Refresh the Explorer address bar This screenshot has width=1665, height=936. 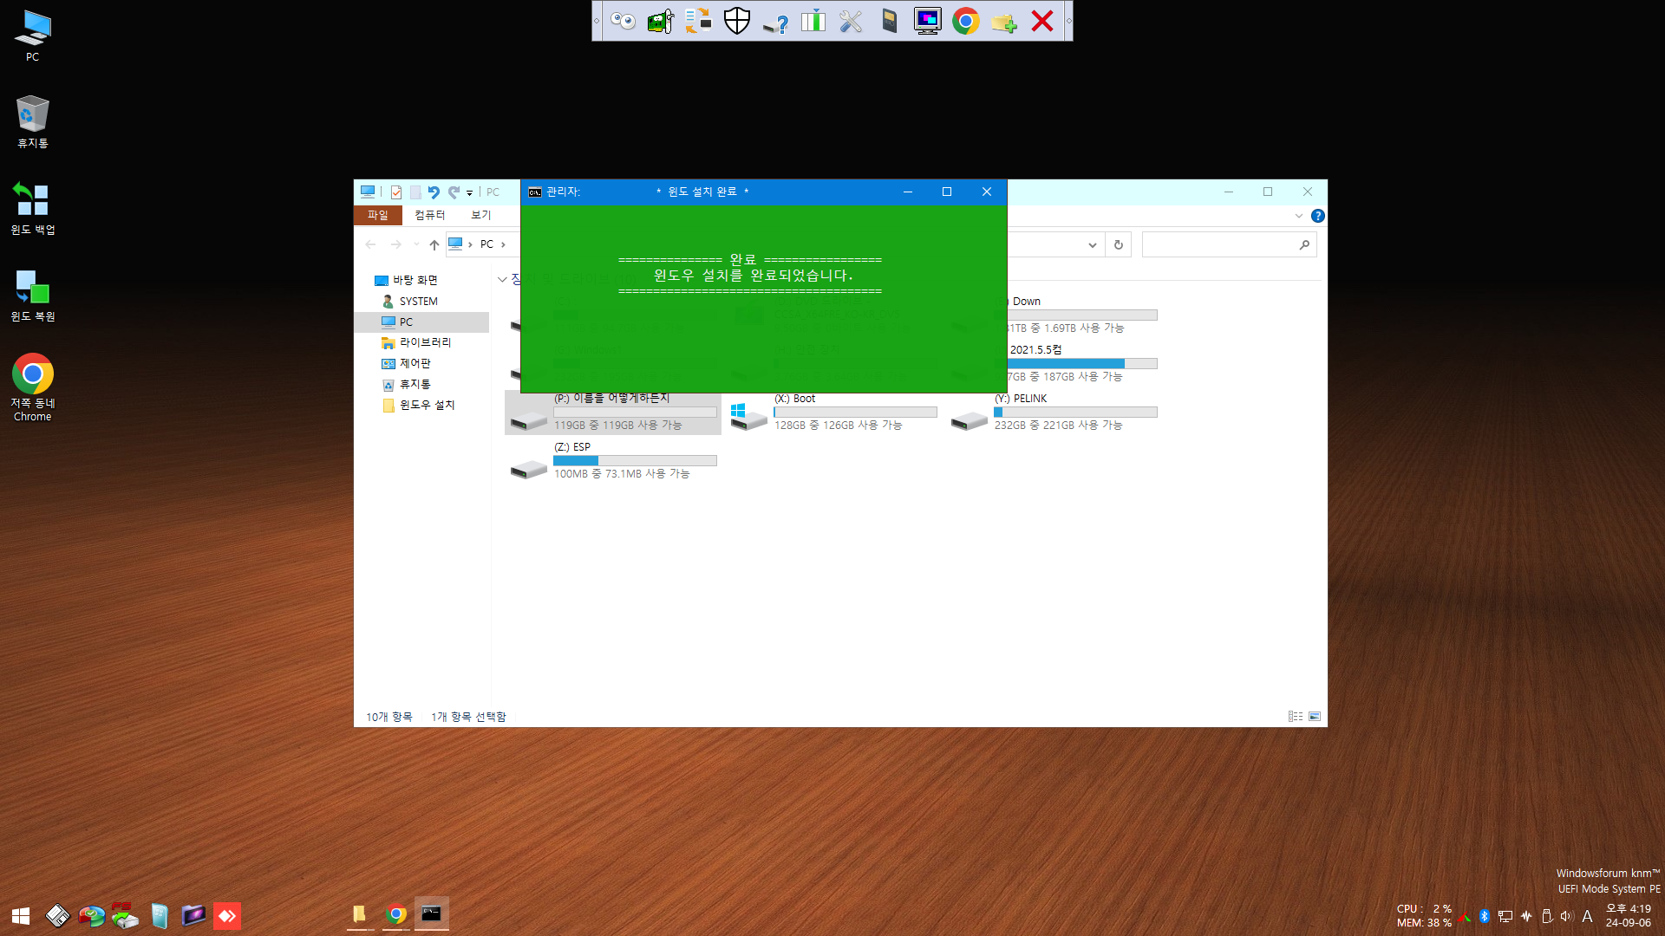[x=1119, y=245]
